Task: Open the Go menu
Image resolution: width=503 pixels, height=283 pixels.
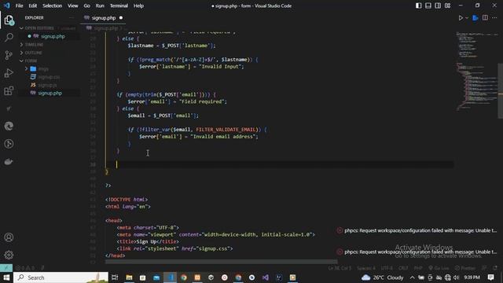Action: point(86,6)
